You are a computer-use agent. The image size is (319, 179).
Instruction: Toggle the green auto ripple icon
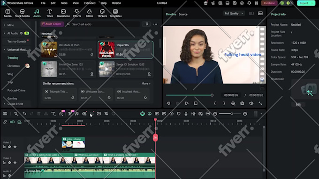(x=12, y=122)
